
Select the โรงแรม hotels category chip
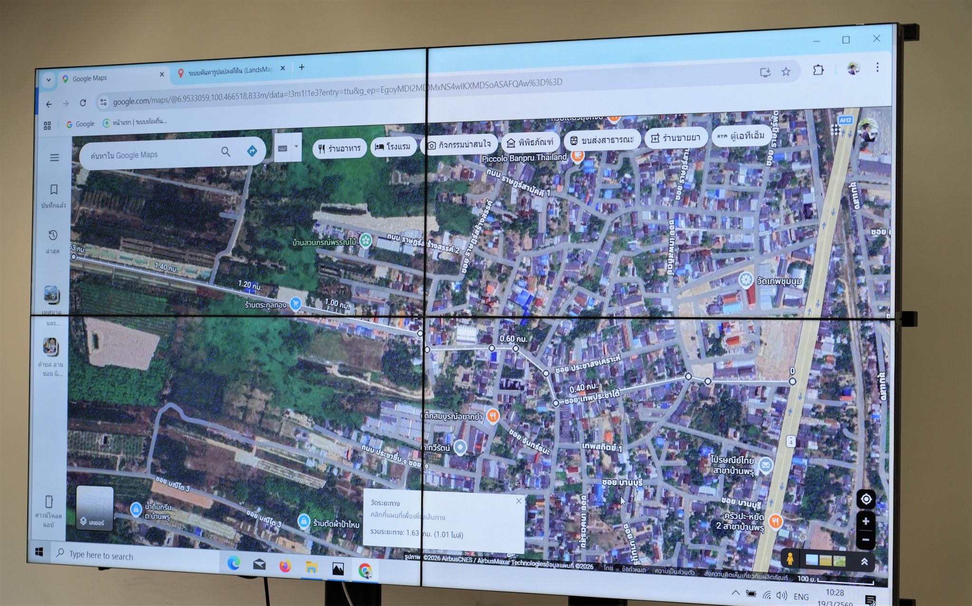(393, 147)
